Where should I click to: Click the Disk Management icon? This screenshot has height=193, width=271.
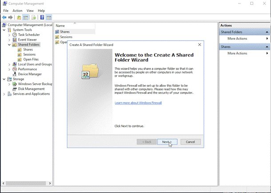[x=15, y=89]
